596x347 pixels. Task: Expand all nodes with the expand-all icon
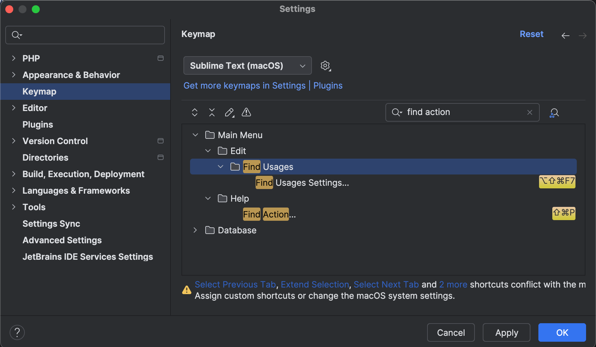(195, 112)
